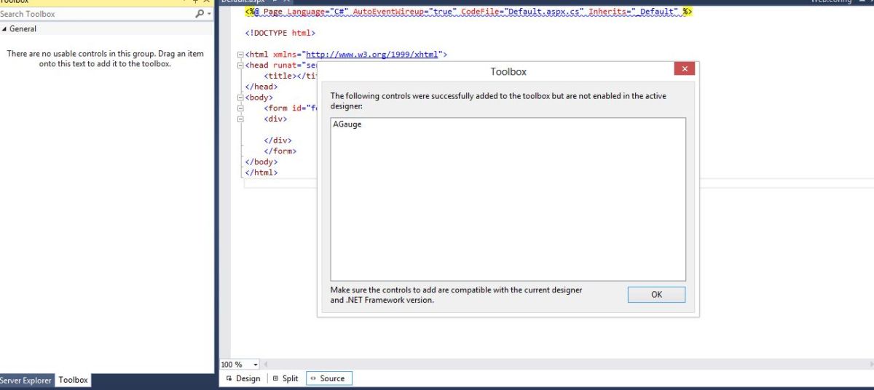Open the 100 % zoom dropdown
874x390 pixels.
(255, 364)
